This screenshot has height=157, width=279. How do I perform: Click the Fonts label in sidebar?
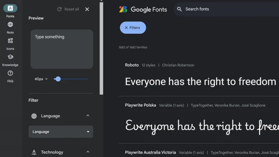[x=10, y=16]
